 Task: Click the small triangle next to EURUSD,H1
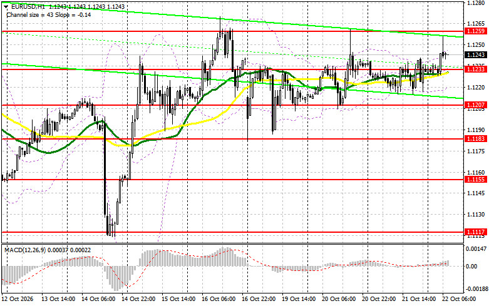pyautogui.click(x=6, y=6)
